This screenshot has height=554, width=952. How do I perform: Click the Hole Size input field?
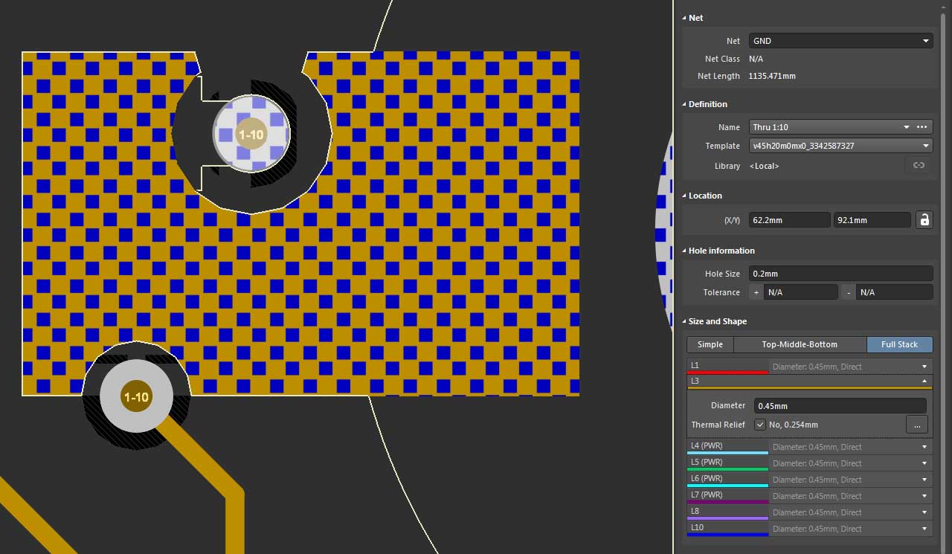(840, 274)
